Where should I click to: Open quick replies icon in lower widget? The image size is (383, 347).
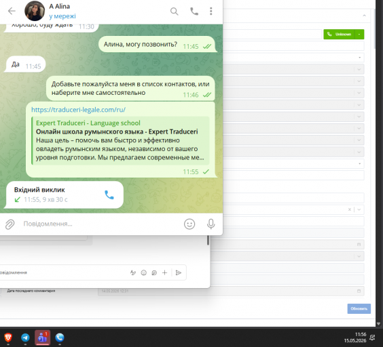154,272
